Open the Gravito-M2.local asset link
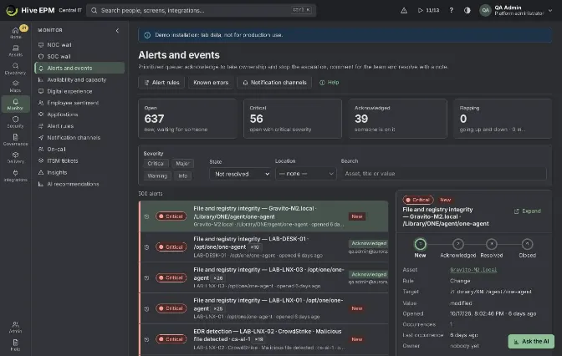The width and height of the screenshot is (562, 356). (x=473, y=270)
